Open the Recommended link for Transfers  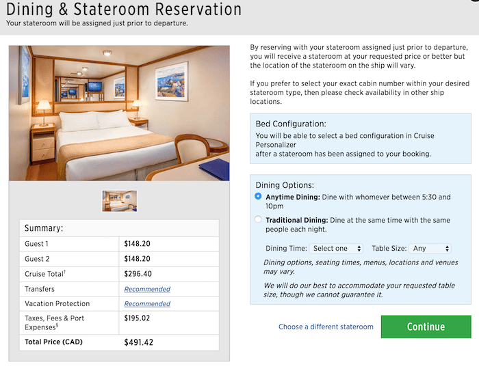coord(147,289)
